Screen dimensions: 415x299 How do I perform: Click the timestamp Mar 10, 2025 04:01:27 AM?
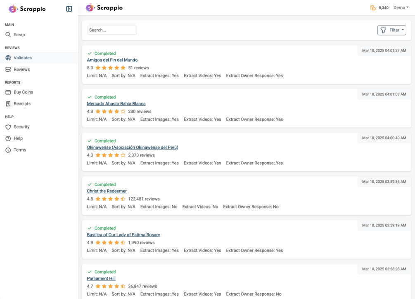384,50
